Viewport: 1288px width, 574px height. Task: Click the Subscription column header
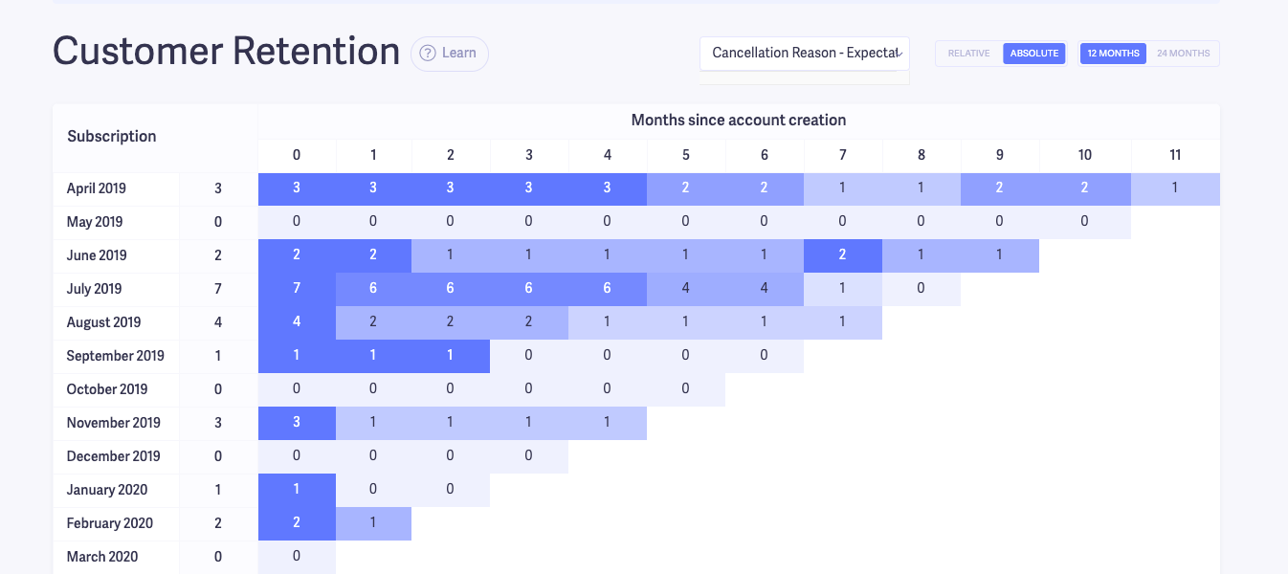tap(112, 137)
